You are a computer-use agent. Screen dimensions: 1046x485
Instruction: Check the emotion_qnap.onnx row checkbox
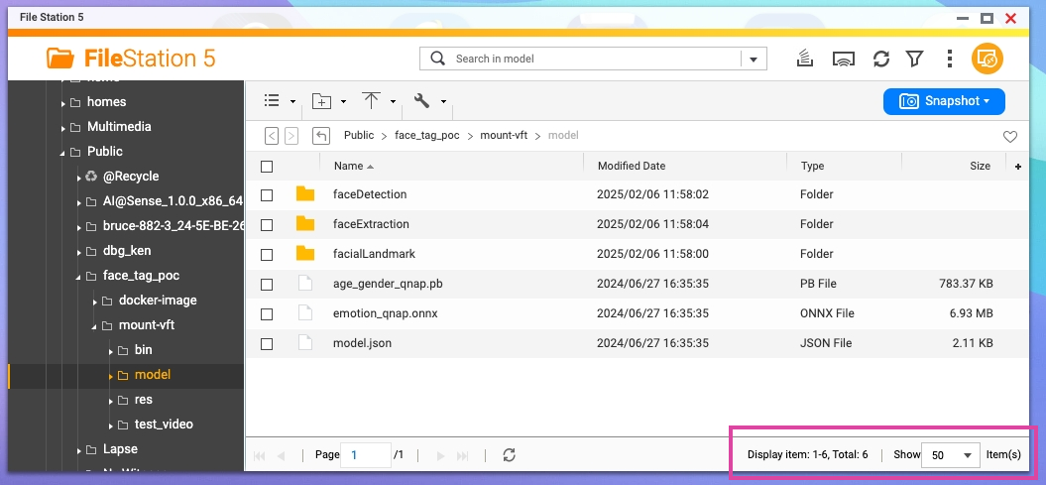[267, 314]
